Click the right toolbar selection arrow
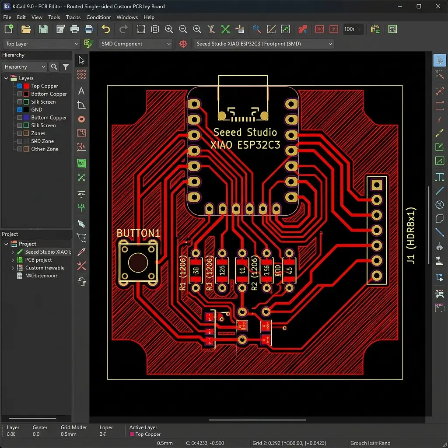 [x=439, y=60]
